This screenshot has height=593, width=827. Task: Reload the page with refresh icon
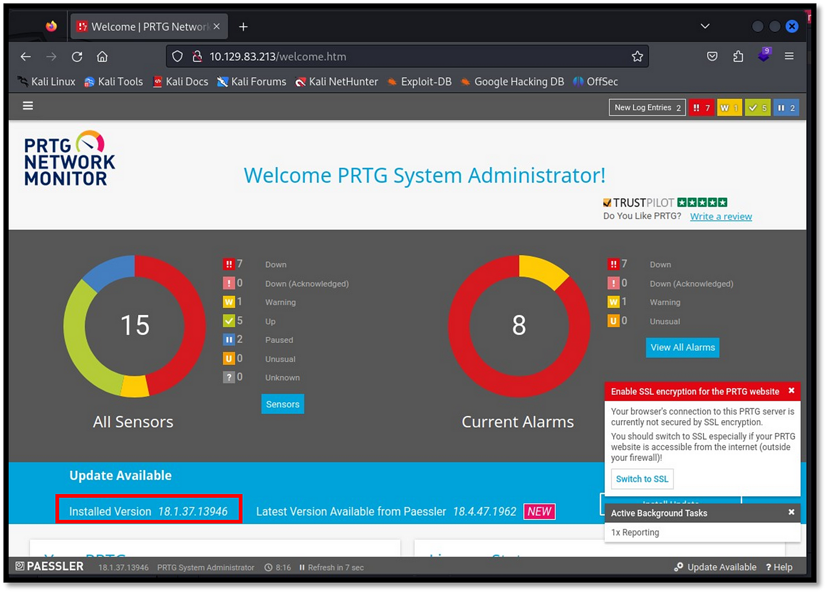point(77,57)
